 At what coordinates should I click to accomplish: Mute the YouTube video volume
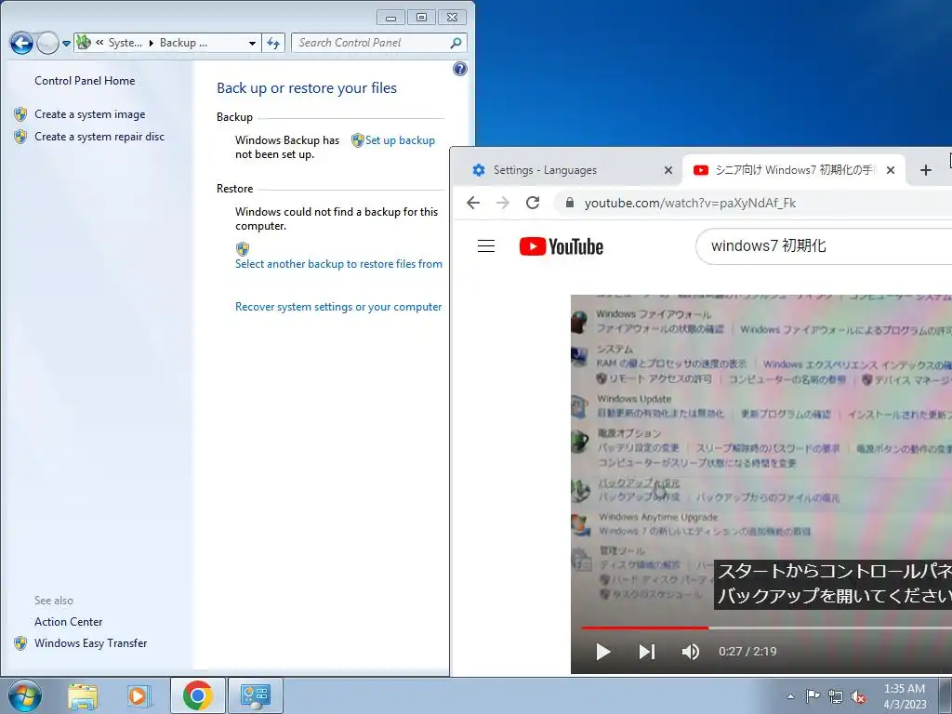click(x=691, y=652)
